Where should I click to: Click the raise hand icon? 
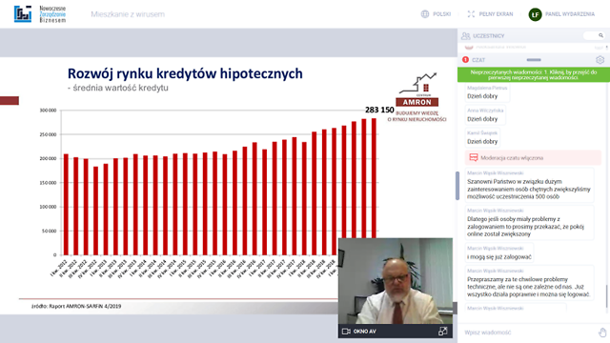pyautogui.click(x=602, y=333)
